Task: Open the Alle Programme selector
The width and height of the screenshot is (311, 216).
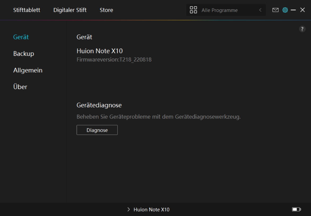Action: pos(226,10)
